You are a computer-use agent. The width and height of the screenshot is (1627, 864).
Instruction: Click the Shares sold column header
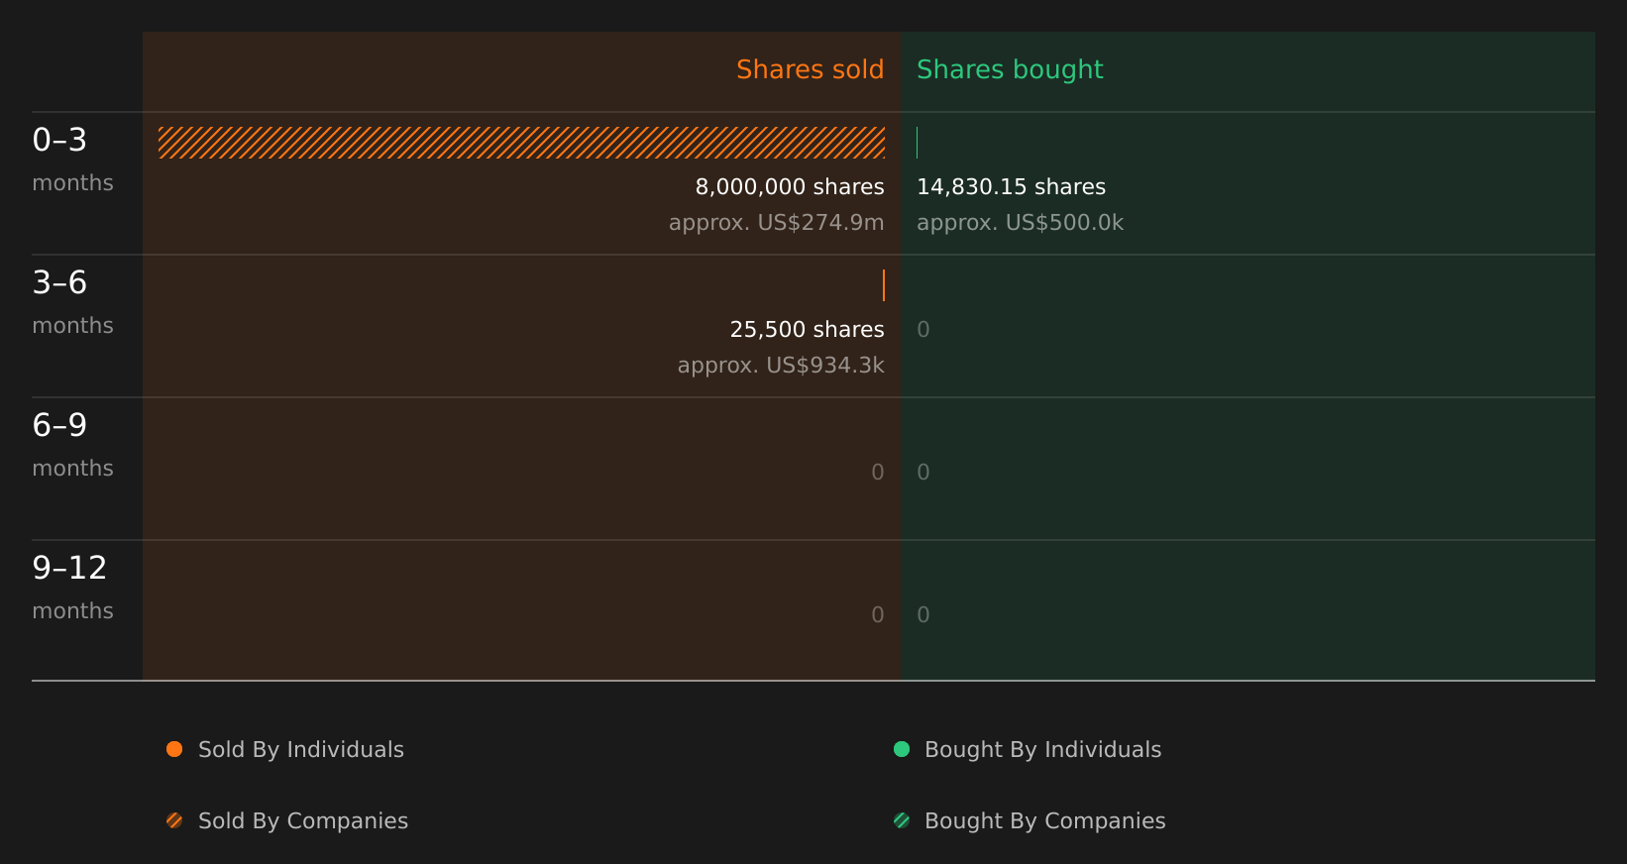pos(810,69)
